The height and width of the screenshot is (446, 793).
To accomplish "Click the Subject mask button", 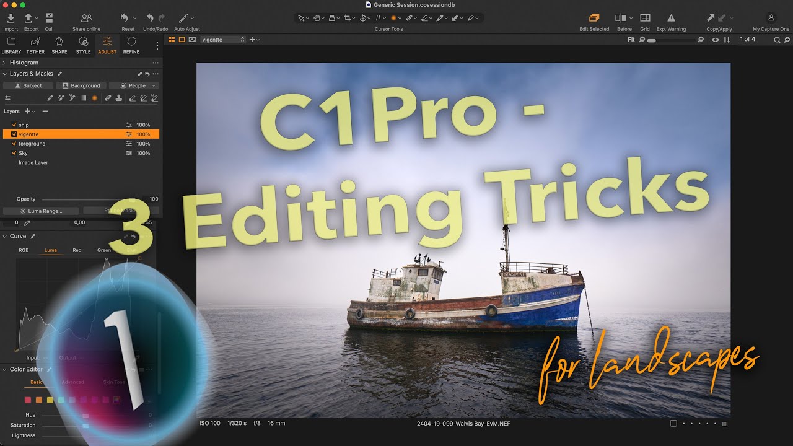I will [x=28, y=85].
